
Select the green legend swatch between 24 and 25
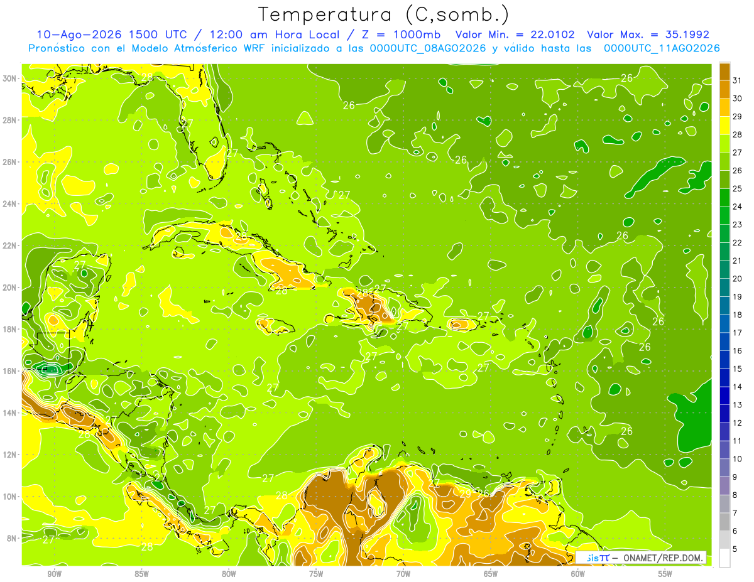(724, 197)
